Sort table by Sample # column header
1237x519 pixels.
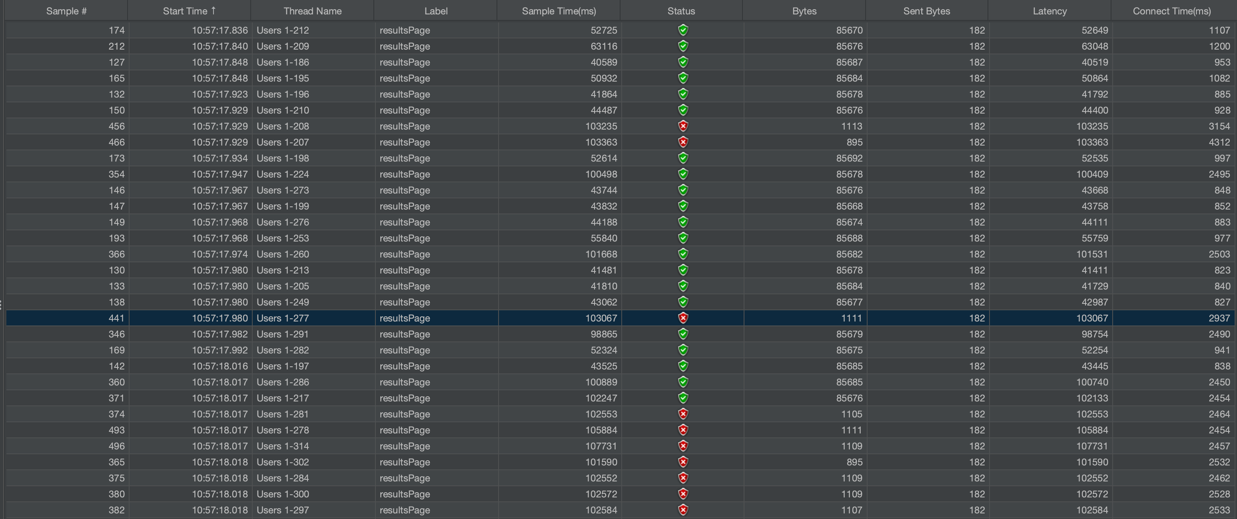66,11
